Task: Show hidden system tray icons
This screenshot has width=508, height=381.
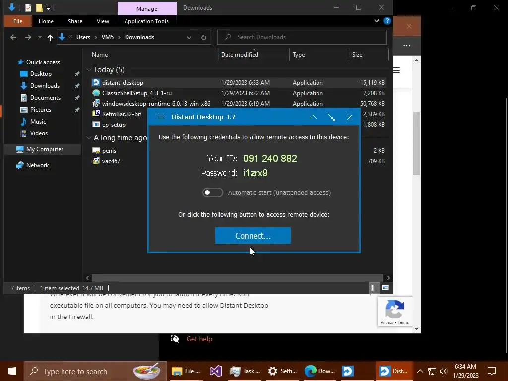Action: click(x=420, y=371)
